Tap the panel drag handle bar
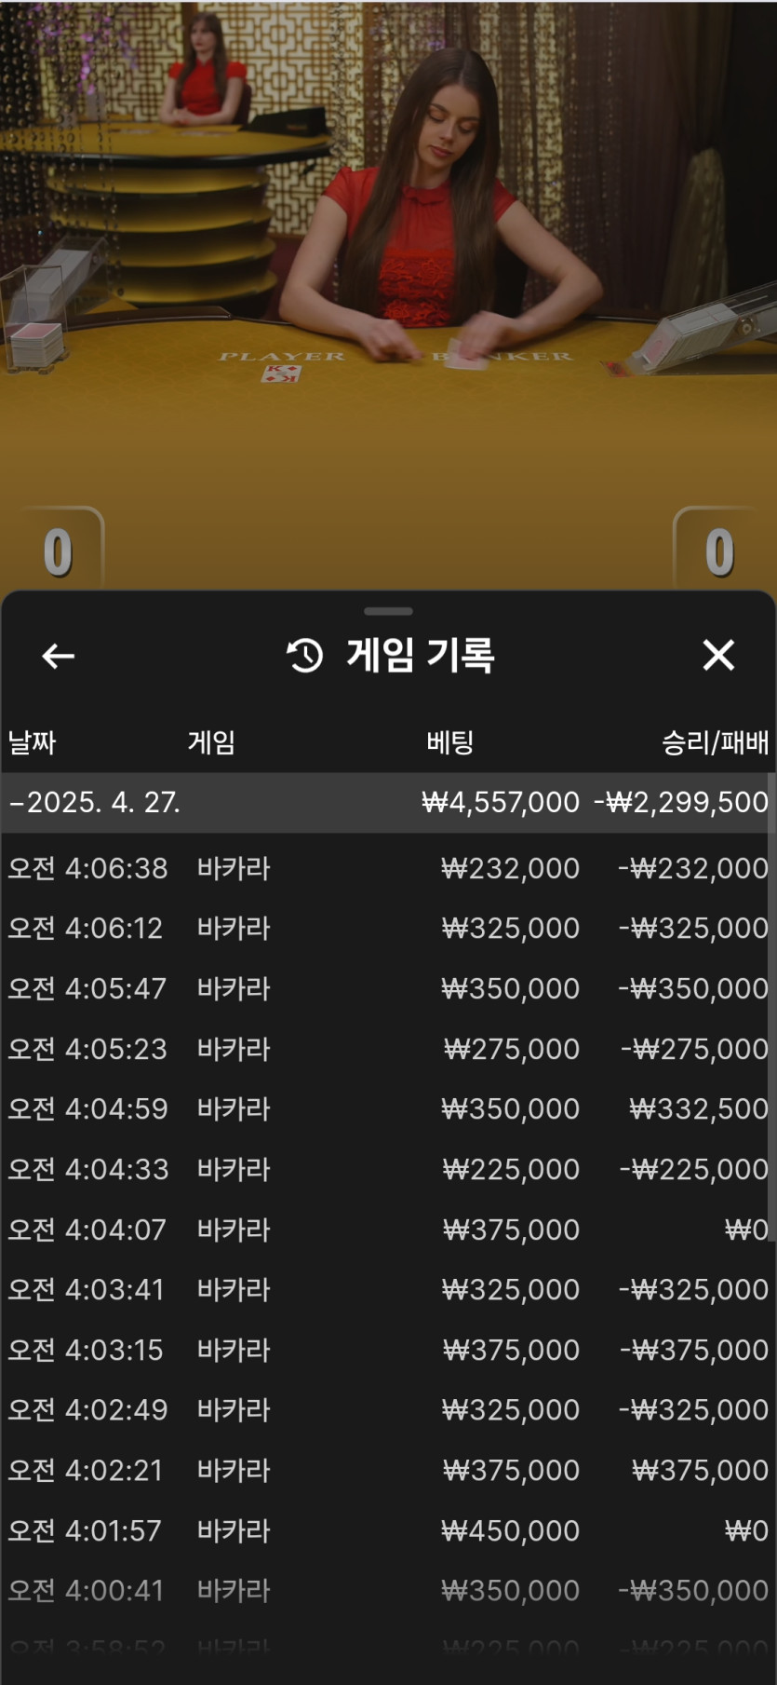This screenshot has height=1685, width=777. click(388, 611)
